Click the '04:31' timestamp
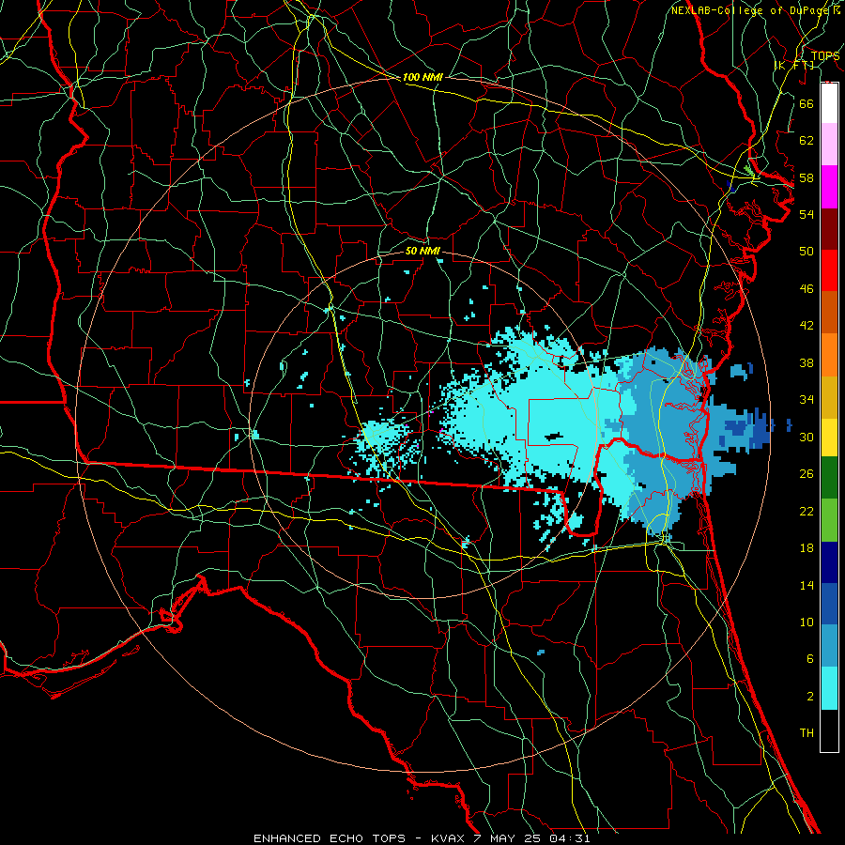Image resolution: width=845 pixels, height=845 pixels. point(570,838)
